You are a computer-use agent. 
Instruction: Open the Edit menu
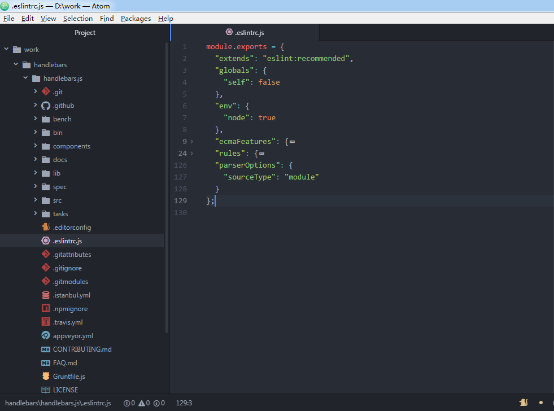pos(28,19)
